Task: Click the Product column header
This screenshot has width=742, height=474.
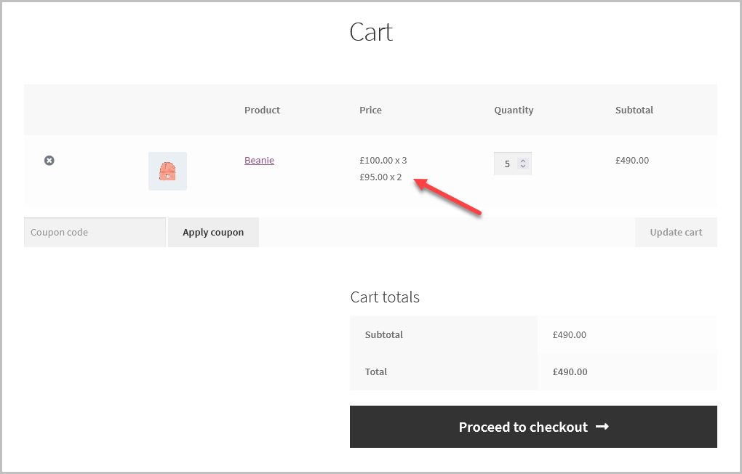Action: [x=262, y=110]
